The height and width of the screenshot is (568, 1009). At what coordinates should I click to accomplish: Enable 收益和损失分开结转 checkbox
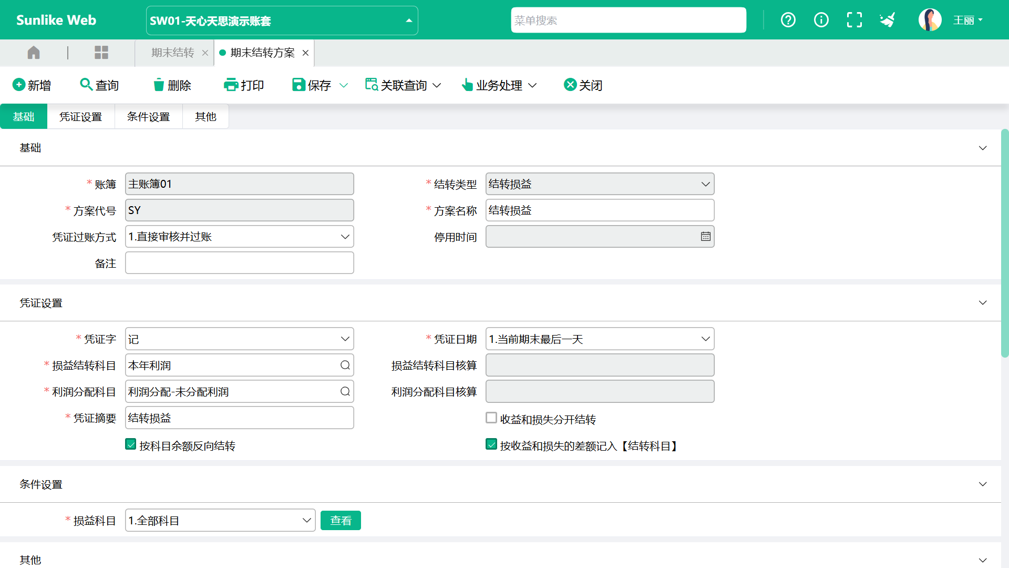click(491, 418)
